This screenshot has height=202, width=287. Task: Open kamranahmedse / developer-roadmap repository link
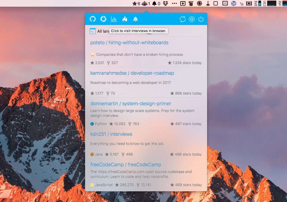pyautogui.click(x=132, y=73)
